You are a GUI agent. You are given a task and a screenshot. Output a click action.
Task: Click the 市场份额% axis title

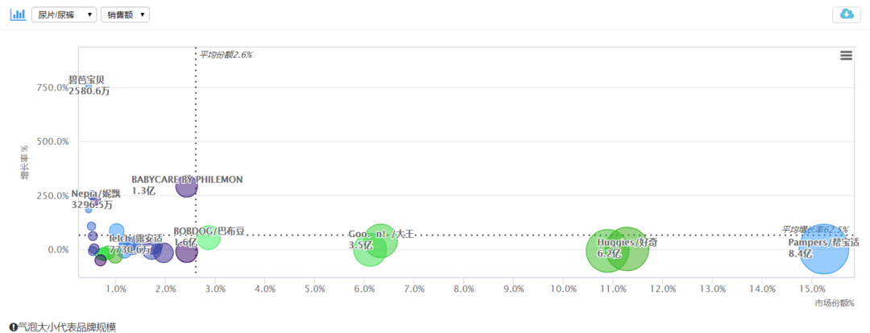pyautogui.click(x=834, y=303)
